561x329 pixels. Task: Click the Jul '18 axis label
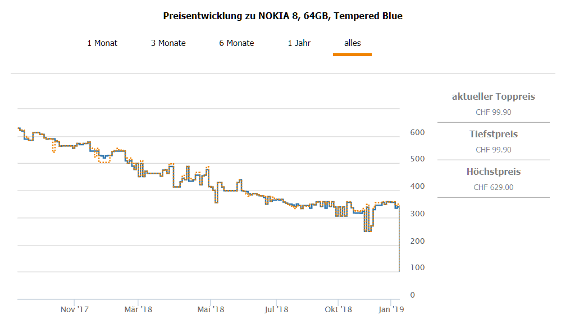276,309
